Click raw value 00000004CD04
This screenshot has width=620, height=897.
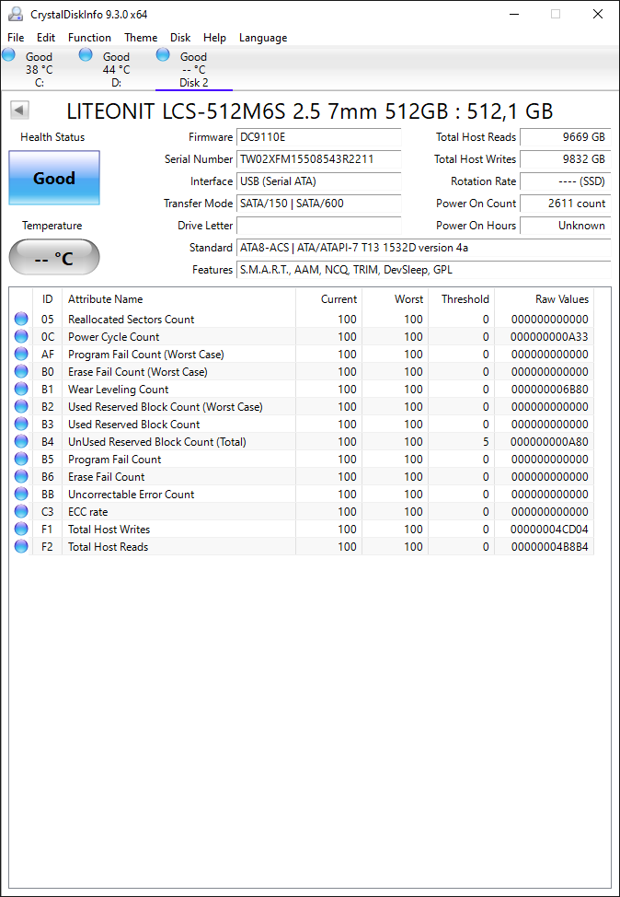click(549, 530)
